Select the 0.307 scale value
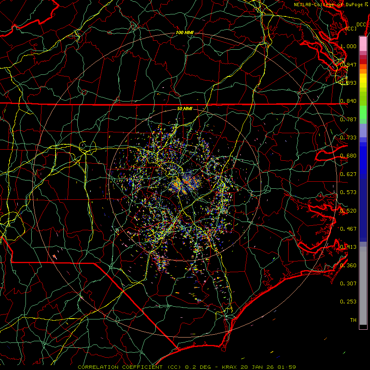Screen dimensions: 370x370 pos(348,284)
